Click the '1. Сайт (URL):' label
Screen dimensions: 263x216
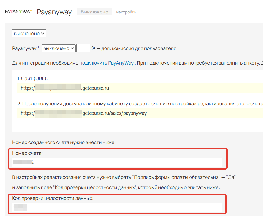32,78
